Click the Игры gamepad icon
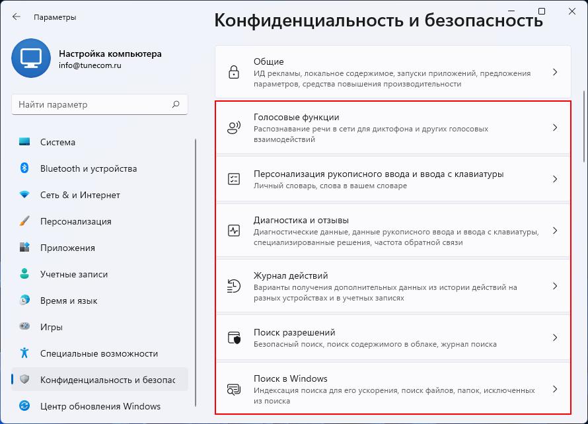The height and width of the screenshot is (424, 588). pos(24,326)
